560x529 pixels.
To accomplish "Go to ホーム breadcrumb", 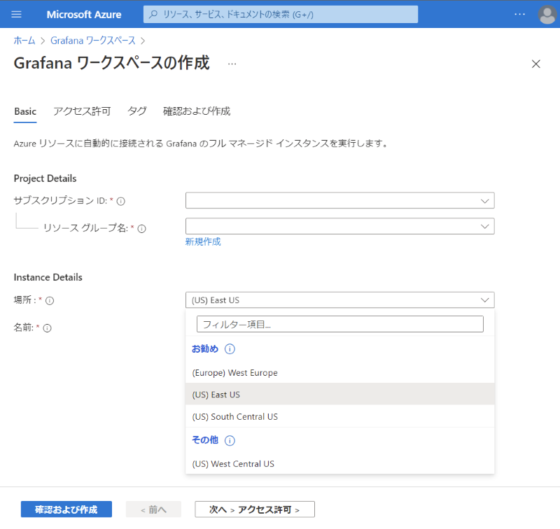I will (24, 41).
